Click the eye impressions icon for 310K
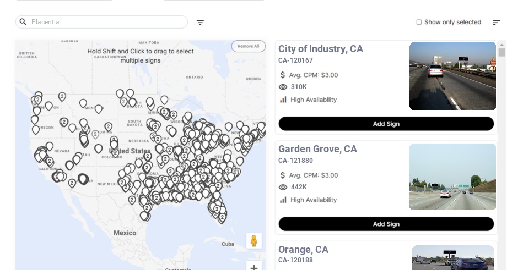The height and width of the screenshot is (270, 507). pyautogui.click(x=283, y=87)
